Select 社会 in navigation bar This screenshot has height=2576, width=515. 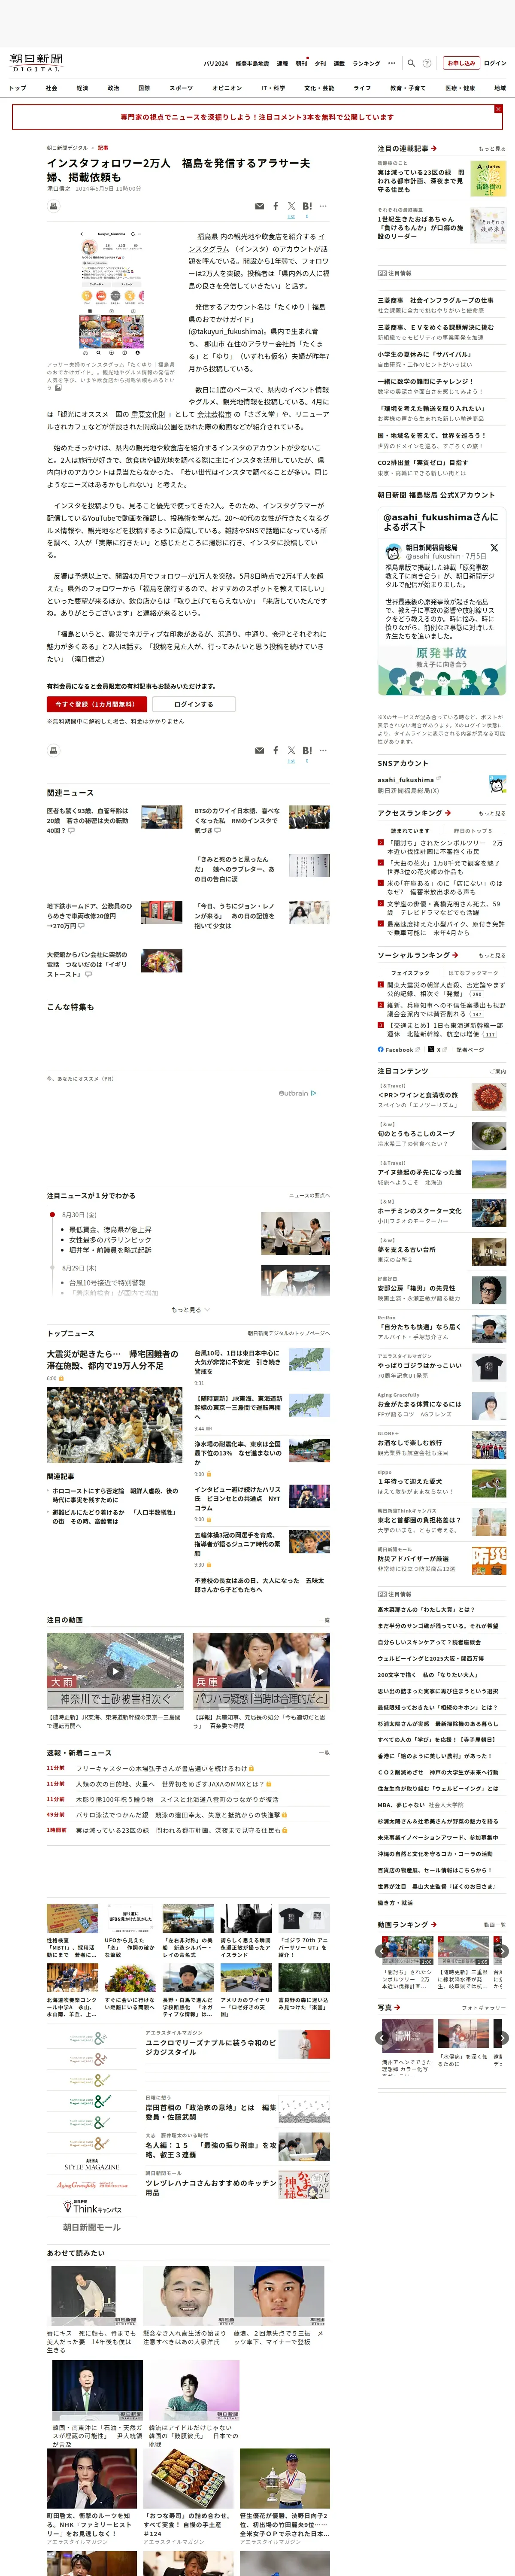coord(51,88)
